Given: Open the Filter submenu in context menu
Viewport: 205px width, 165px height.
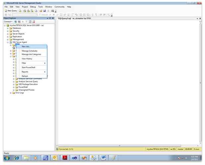Looking at the screenshot, I should [x=32, y=63].
